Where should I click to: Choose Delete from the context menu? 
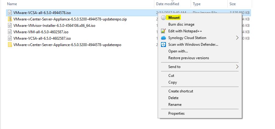pyautogui.click(x=173, y=98)
